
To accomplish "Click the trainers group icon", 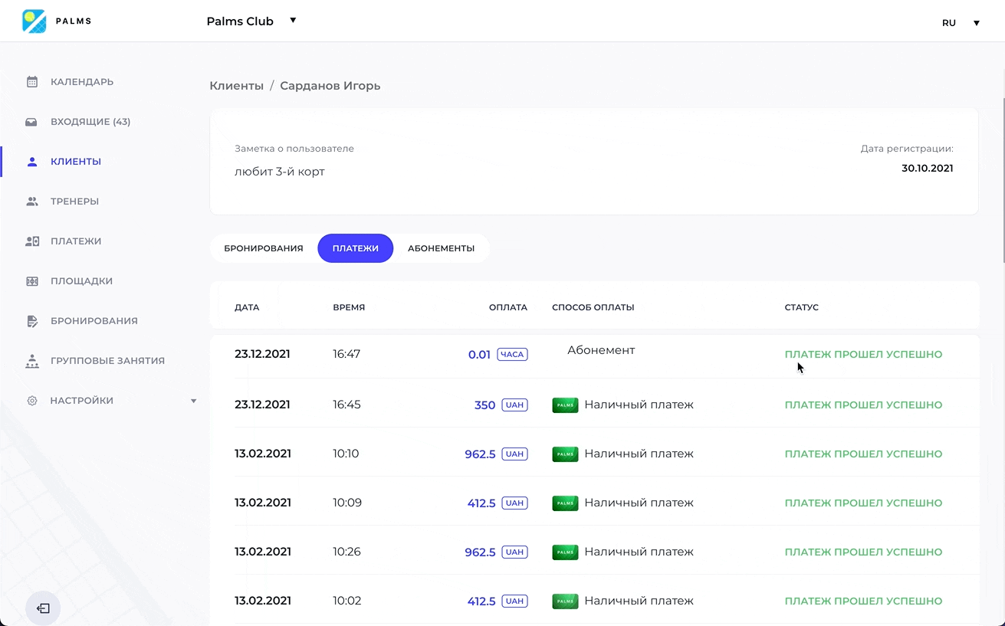I will coord(32,202).
